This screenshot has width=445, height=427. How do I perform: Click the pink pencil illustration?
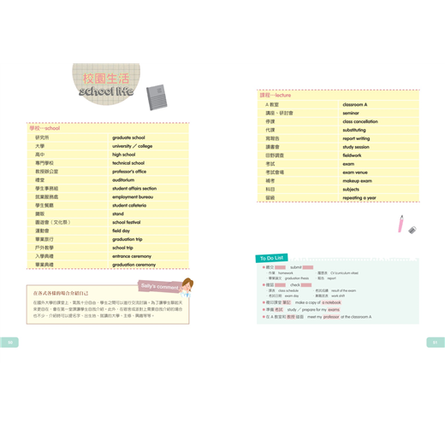[400, 224]
